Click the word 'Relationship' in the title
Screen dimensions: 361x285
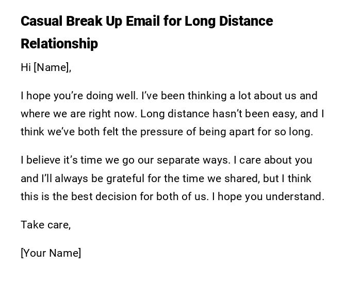point(59,44)
